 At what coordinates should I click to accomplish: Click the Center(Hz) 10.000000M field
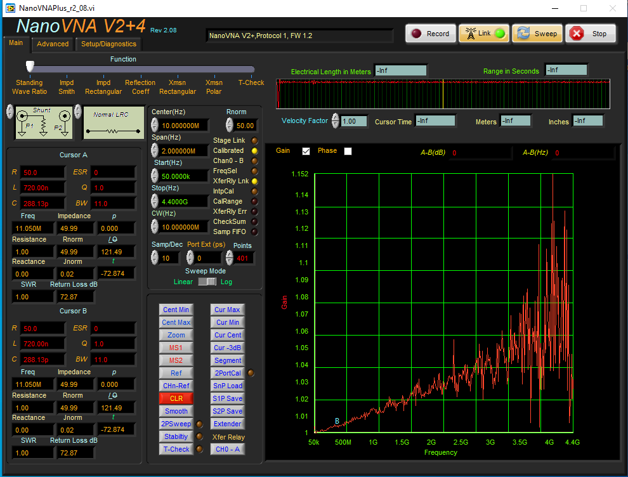[x=184, y=126]
